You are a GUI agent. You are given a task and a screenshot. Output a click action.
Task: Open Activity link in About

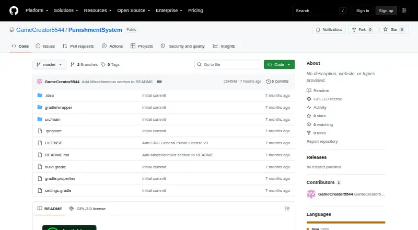[x=317, y=107]
